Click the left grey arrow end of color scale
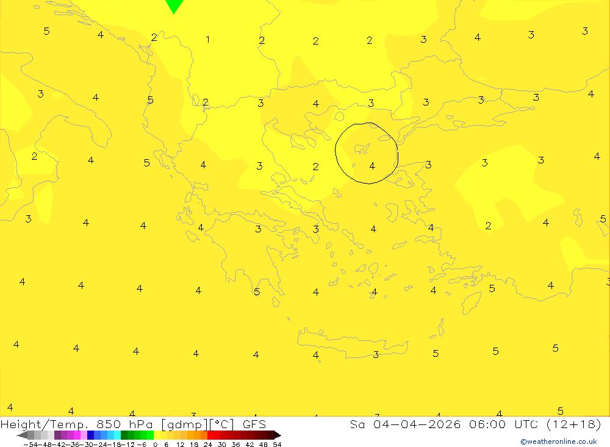 click(x=22, y=435)
